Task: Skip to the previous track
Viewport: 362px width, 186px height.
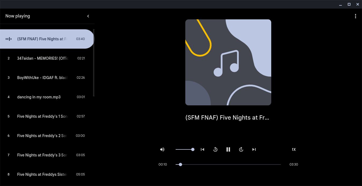Action: 202,149
